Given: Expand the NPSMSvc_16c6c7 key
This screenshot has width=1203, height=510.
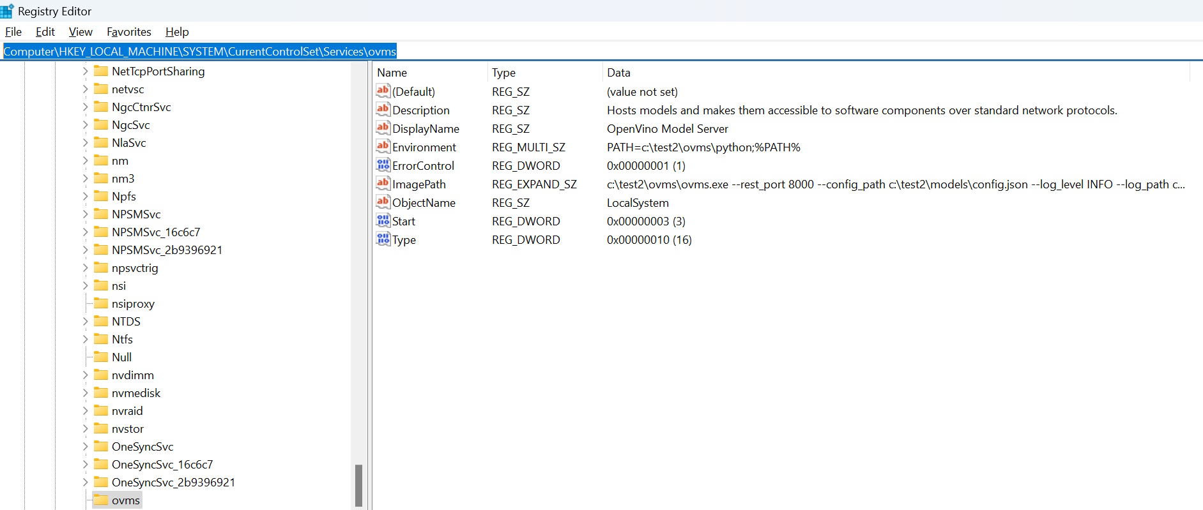Looking at the screenshot, I should coord(86,232).
